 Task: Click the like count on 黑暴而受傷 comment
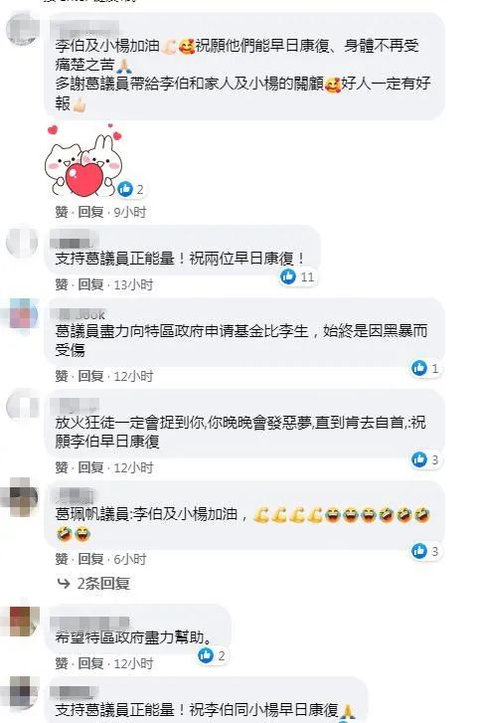point(435,368)
